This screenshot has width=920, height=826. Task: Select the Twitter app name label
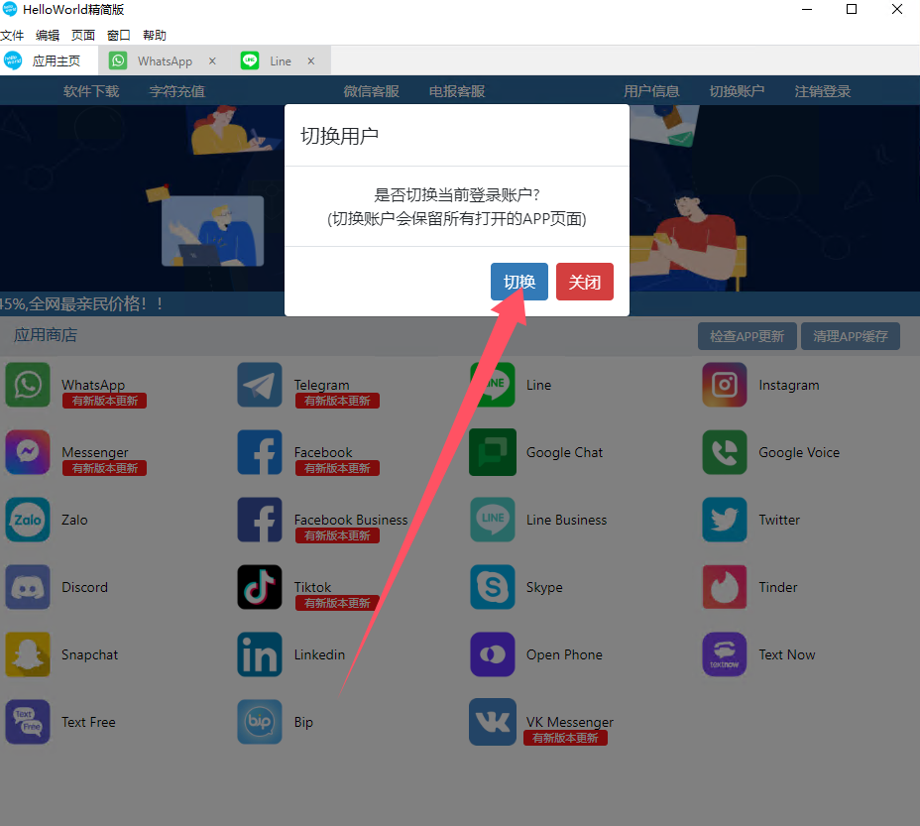[779, 521]
